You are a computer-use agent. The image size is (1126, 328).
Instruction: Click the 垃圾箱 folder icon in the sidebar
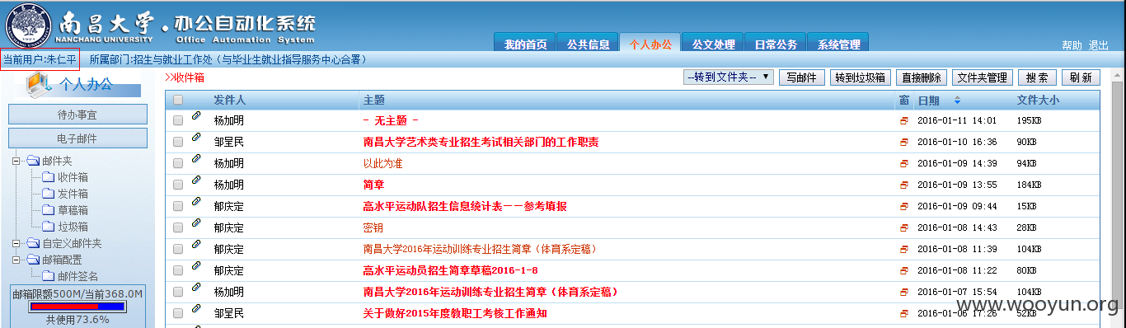(49, 227)
